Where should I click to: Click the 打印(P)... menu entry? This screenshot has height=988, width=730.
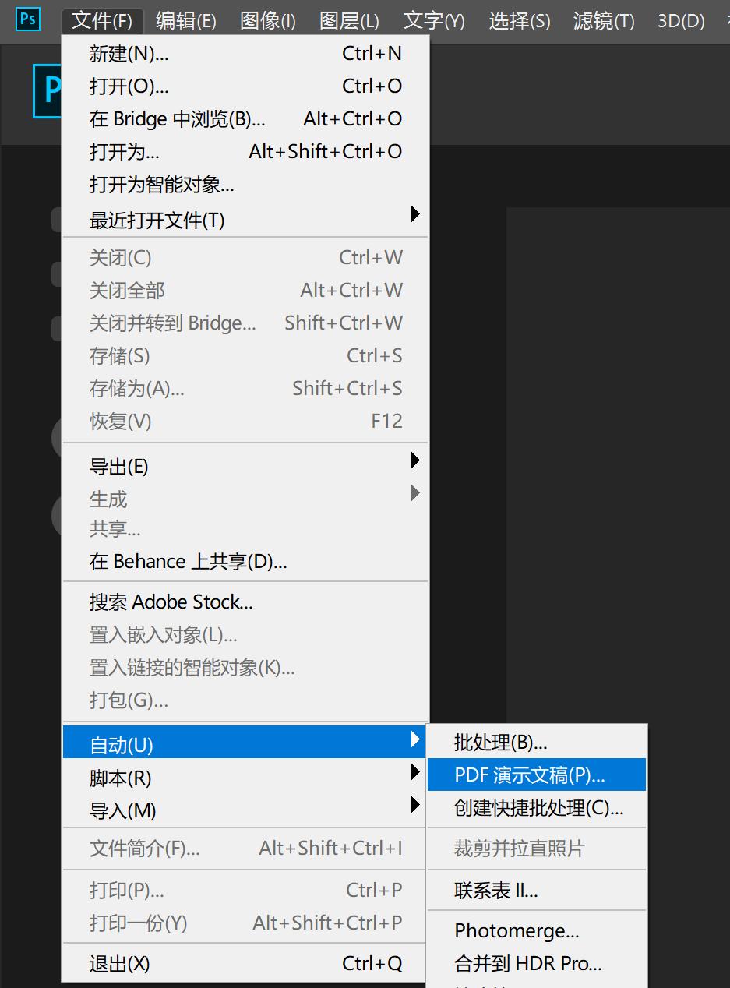coord(245,891)
